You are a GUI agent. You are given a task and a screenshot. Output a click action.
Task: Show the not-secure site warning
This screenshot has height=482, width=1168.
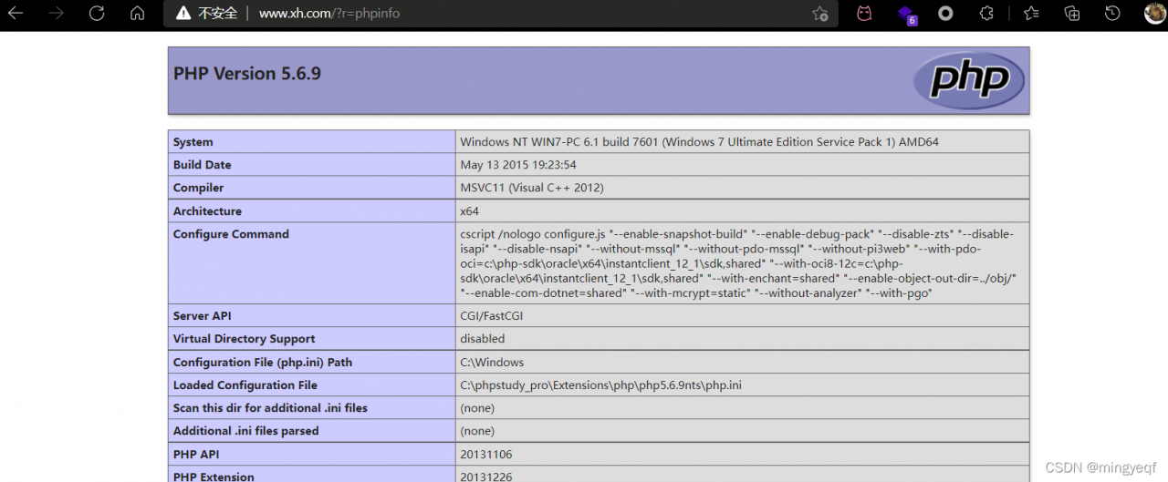tap(206, 14)
